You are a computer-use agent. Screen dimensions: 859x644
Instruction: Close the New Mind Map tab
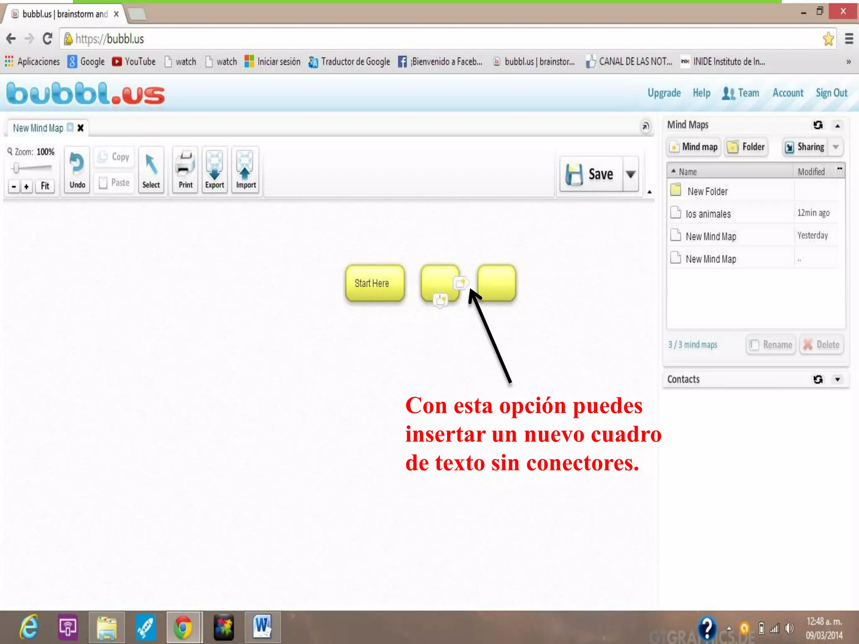pos(81,127)
